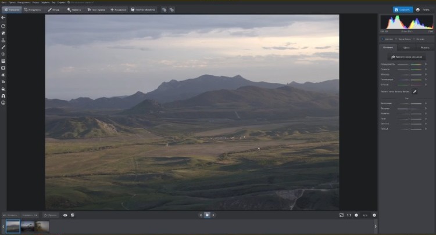Go to next photo with right arrow

(213, 215)
